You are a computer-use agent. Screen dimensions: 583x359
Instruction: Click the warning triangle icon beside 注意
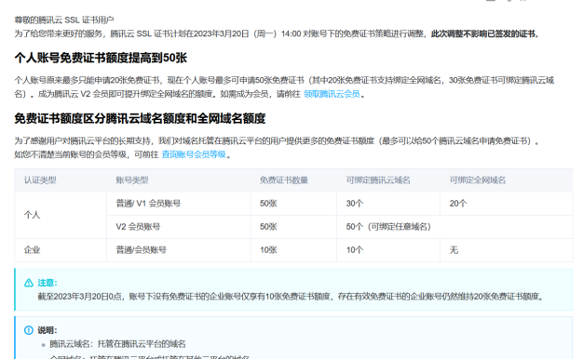(x=29, y=283)
